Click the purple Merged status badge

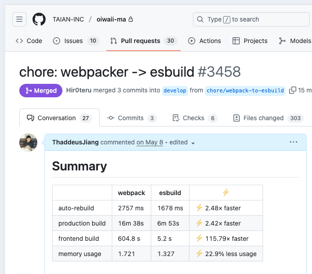click(41, 91)
